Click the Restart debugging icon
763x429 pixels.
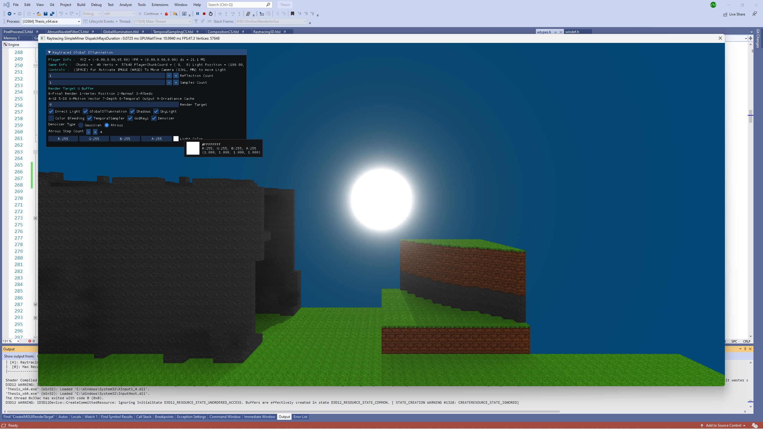click(x=210, y=14)
